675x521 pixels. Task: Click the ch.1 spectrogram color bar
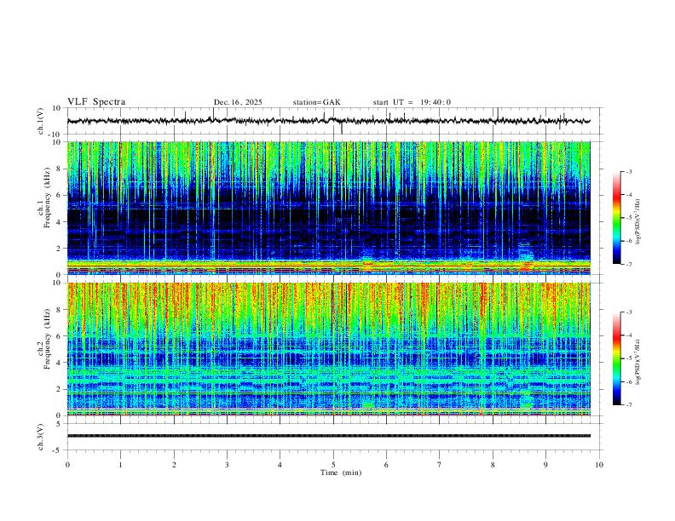click(x=616, y=218)
